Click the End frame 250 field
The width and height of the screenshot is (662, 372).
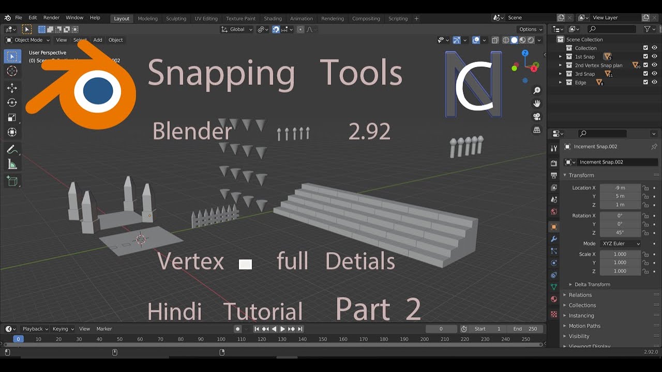(525, 329)
